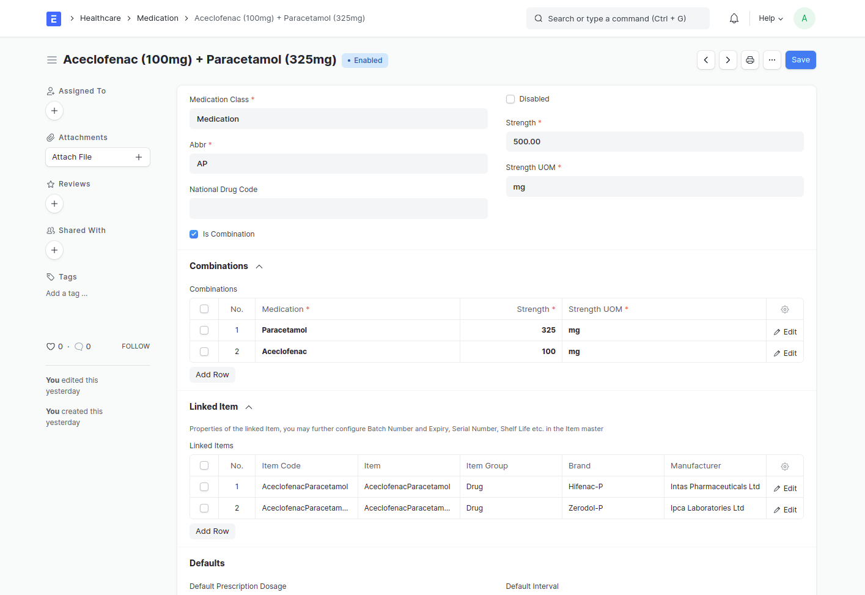
Task: Add an assignee with plus icon
Action: (54, 111)
